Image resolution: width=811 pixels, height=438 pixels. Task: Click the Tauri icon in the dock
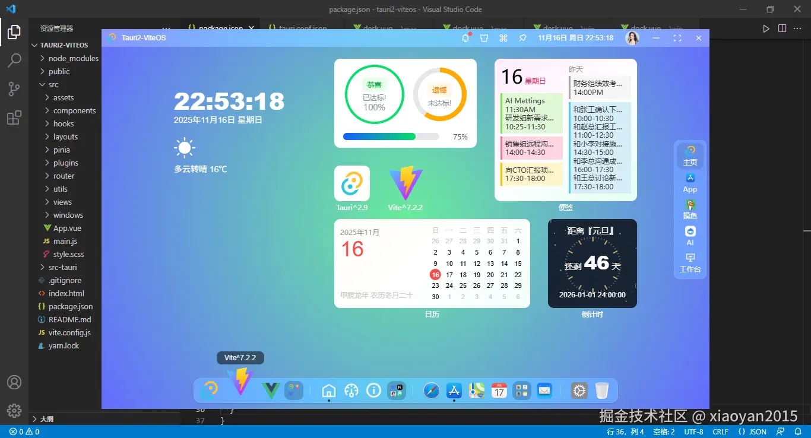pyautogui.click(x=209, y=390)
